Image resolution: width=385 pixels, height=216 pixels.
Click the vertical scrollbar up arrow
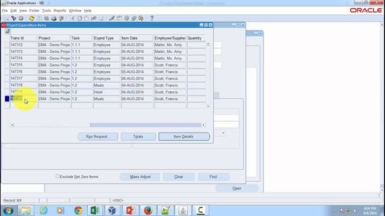point(208,44)
